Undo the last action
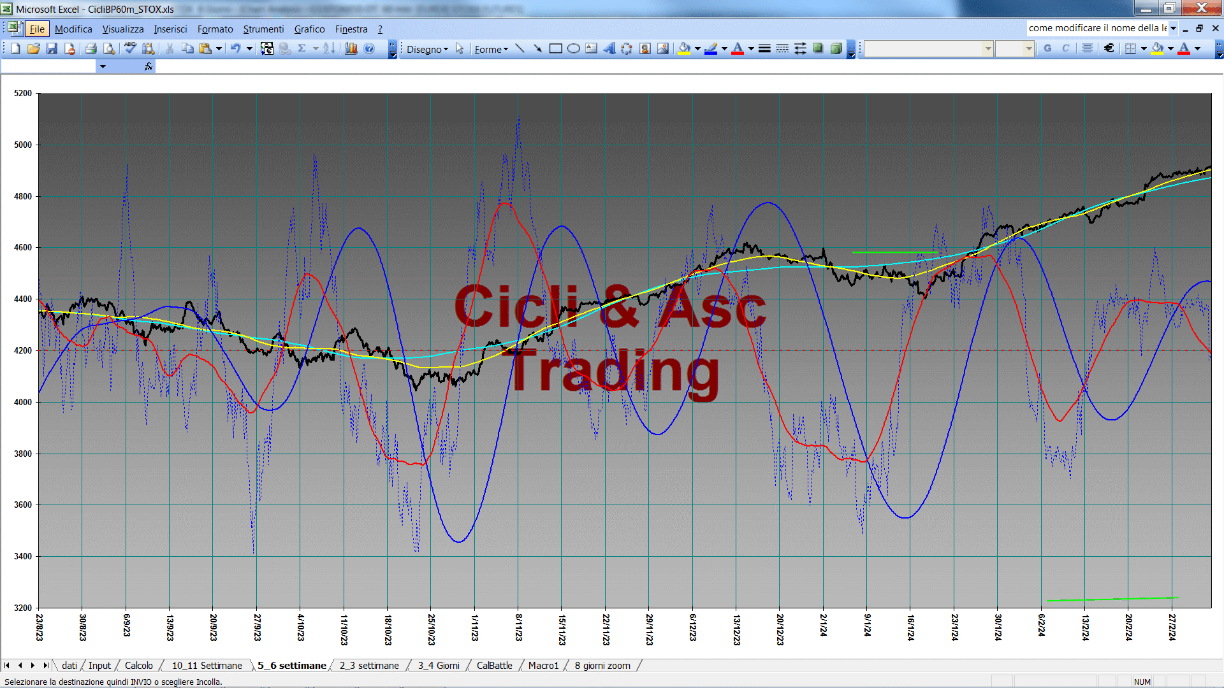Image resolution: width=1224 pixels, height=688 pixels. [235, 48]
